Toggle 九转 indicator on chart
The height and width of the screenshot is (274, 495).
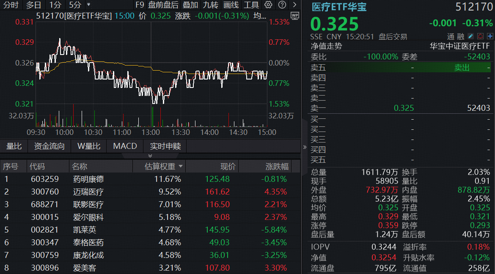211,5
